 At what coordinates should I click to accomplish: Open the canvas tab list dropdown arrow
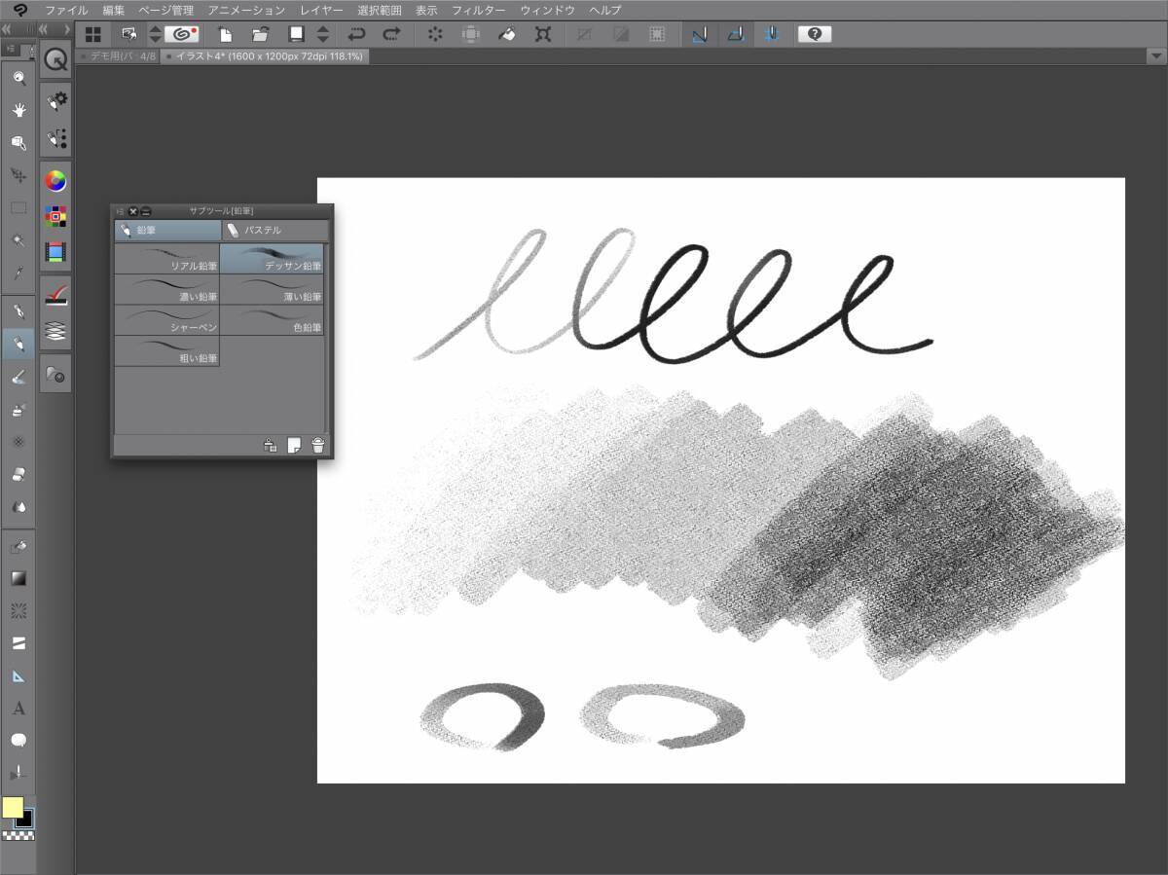[1154, 56]
